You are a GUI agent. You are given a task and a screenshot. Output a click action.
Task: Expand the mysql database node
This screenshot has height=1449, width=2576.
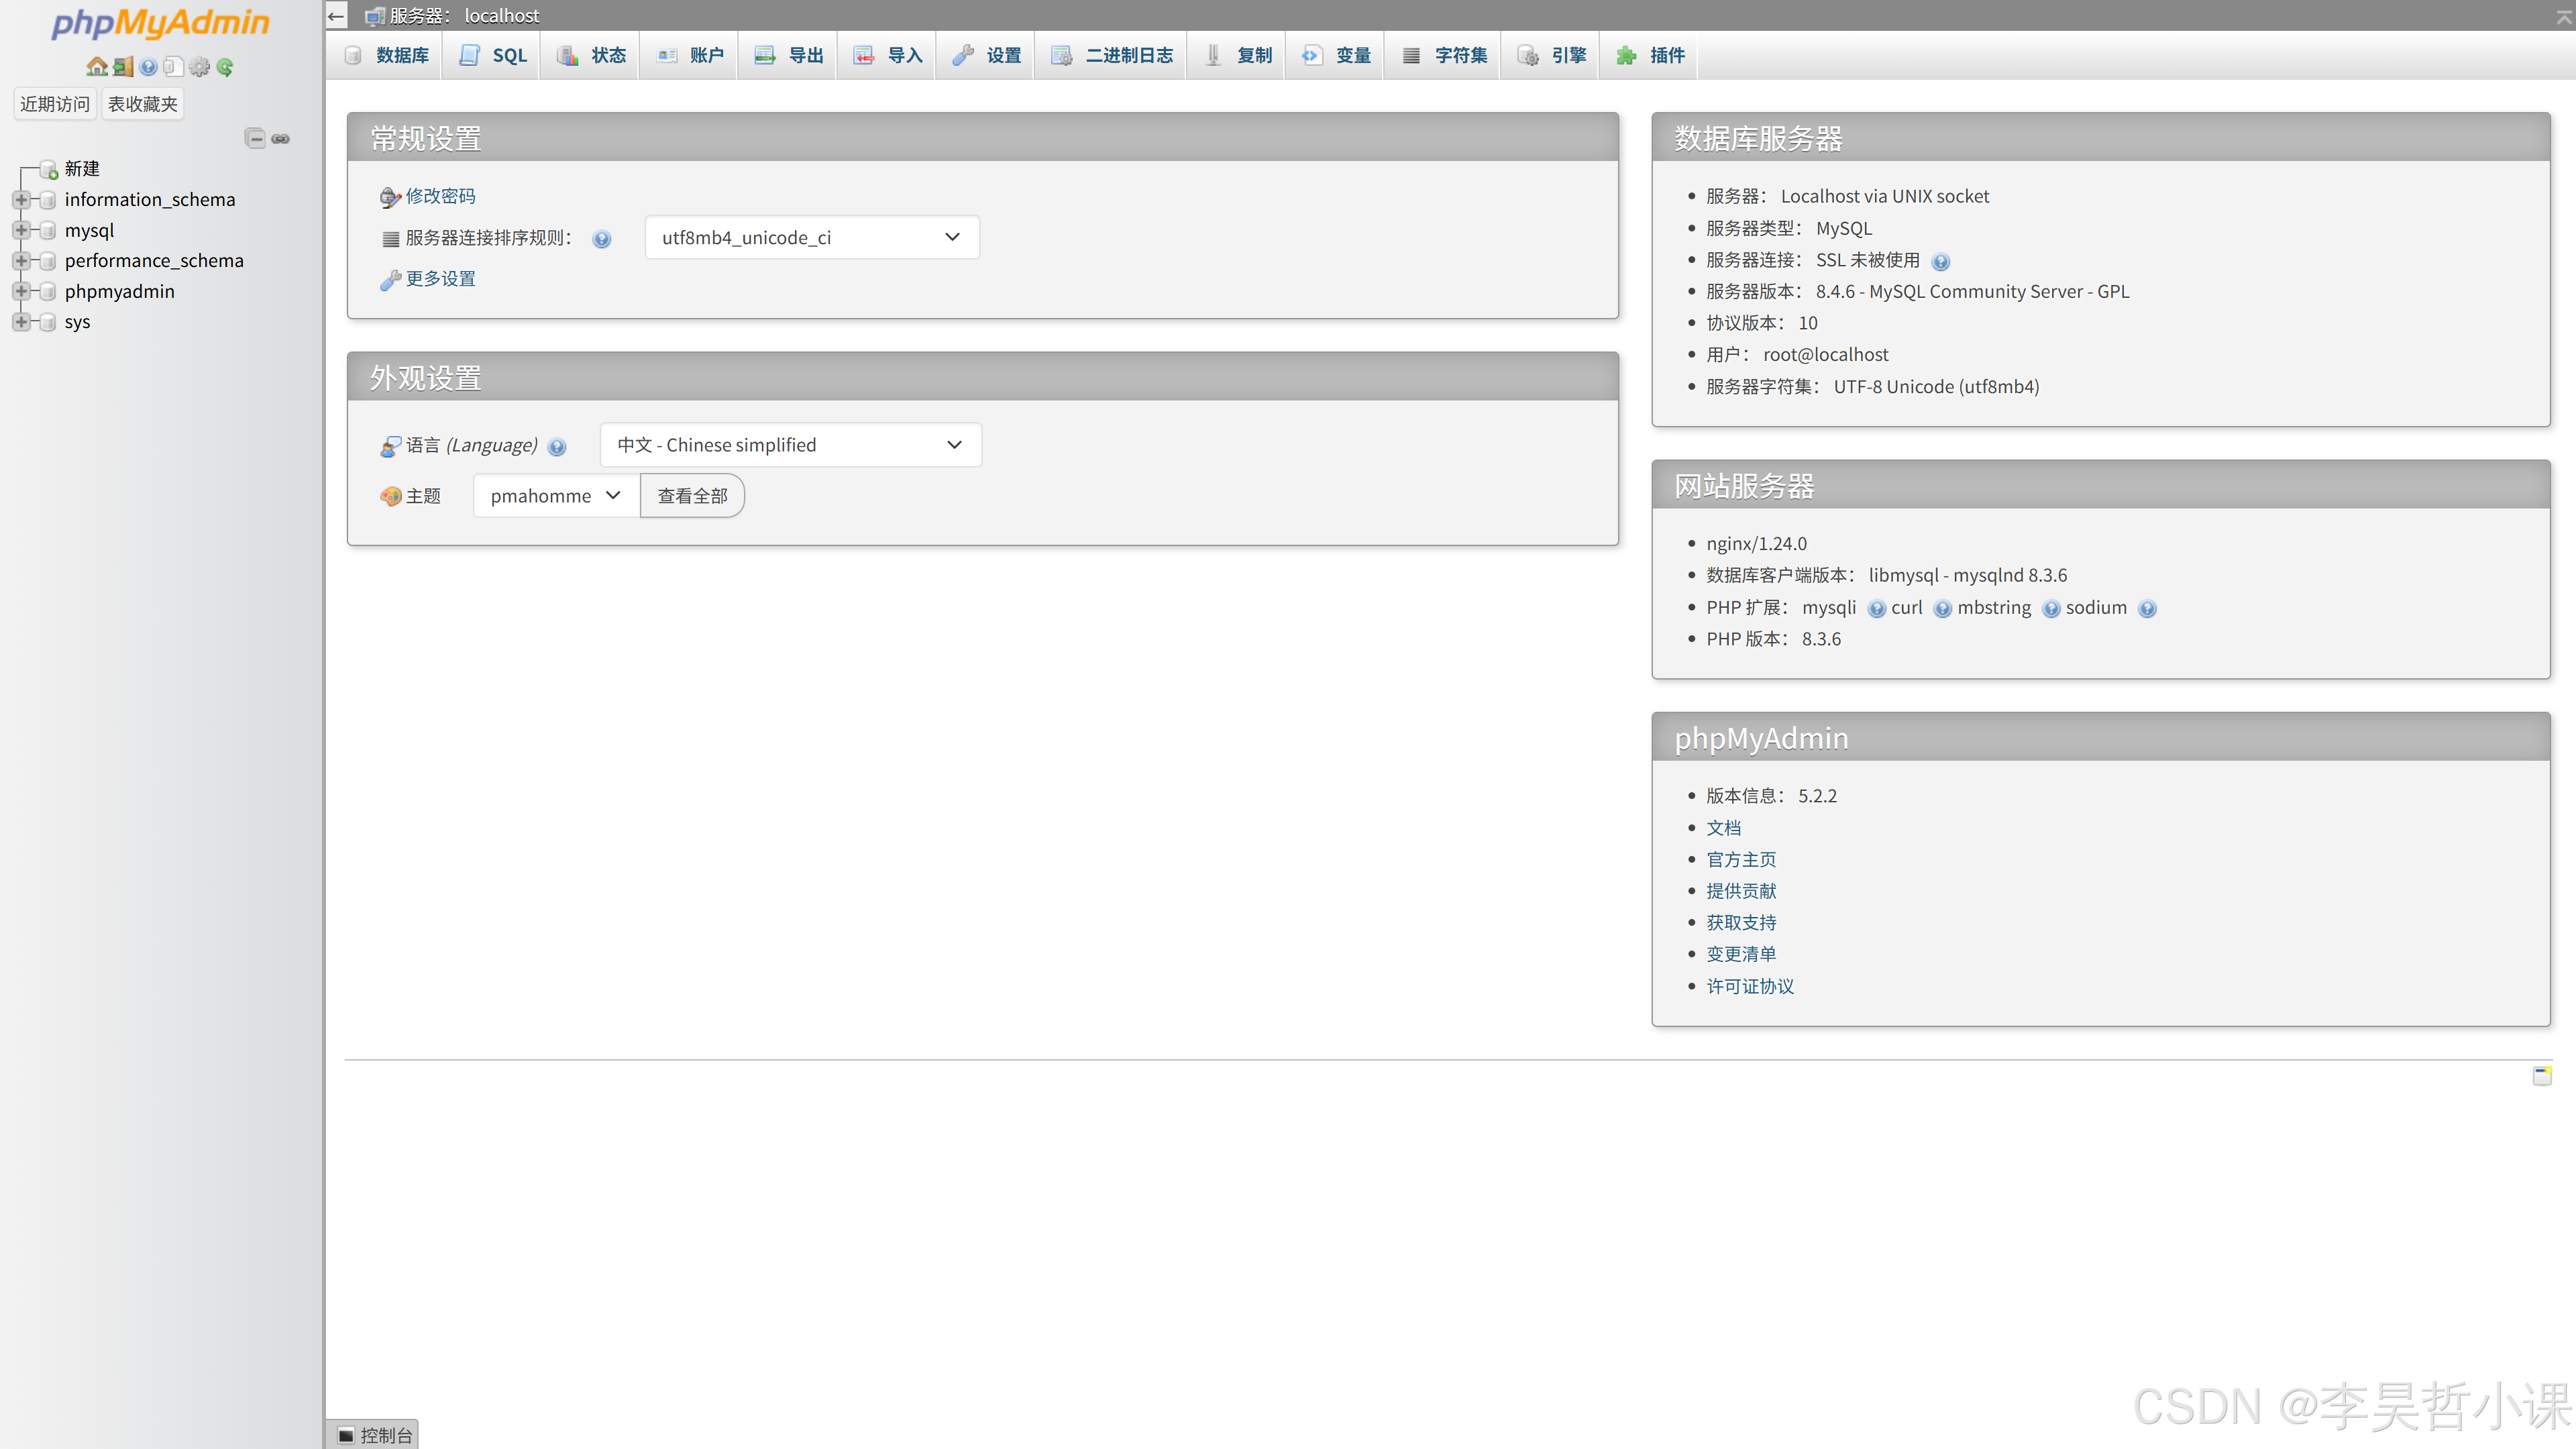pos(20,230)
